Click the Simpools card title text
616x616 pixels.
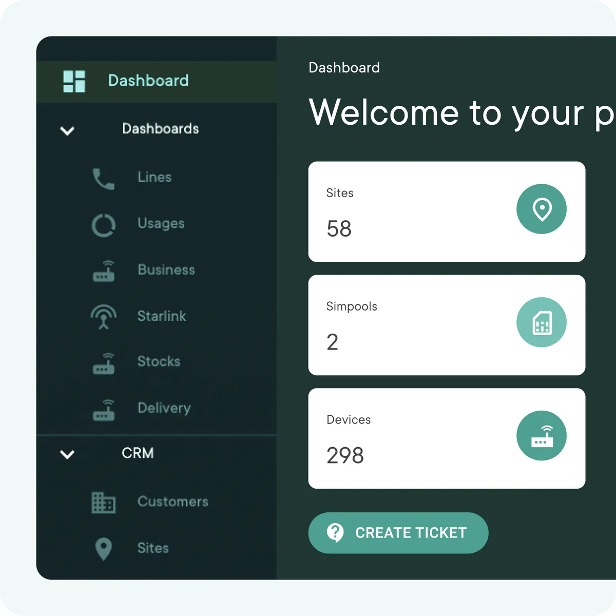(352, 306)
